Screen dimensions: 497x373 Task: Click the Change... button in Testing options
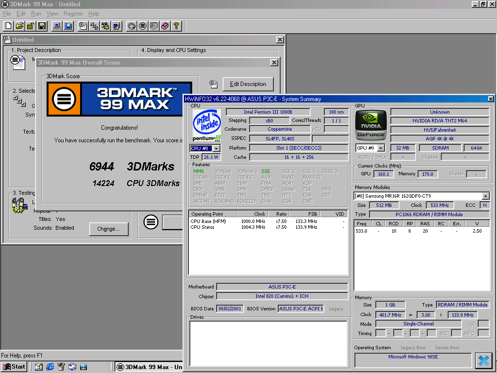coord(108,229)
